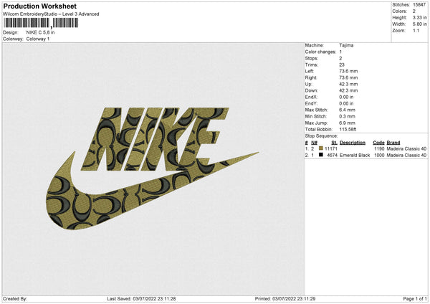Select the zoom value '1:1'

[416, 31]
